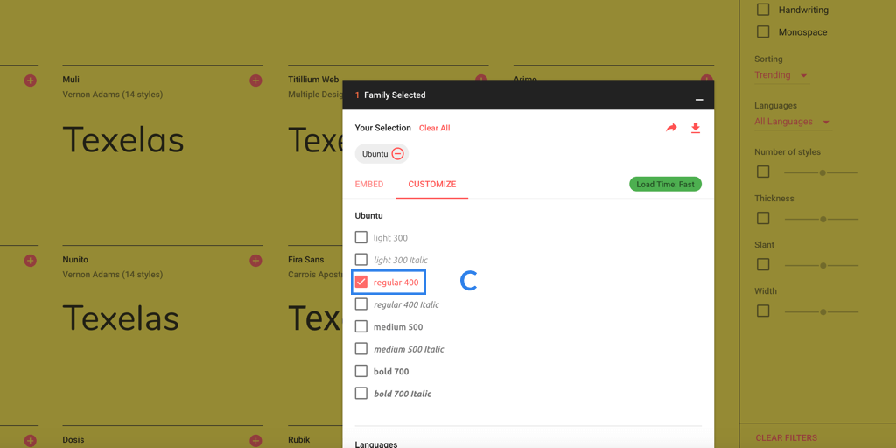Click the Thickness slider handle
Image resolution: width=896 pixels, height=448 pixels.
(x=822, y=219)
